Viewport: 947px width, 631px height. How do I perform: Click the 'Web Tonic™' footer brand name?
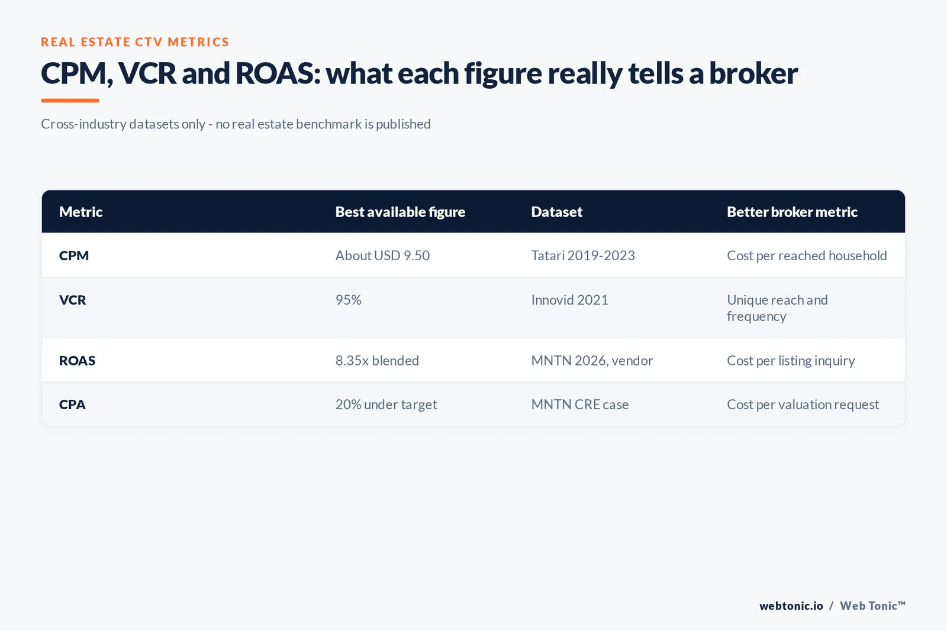[x=872, y=606]
